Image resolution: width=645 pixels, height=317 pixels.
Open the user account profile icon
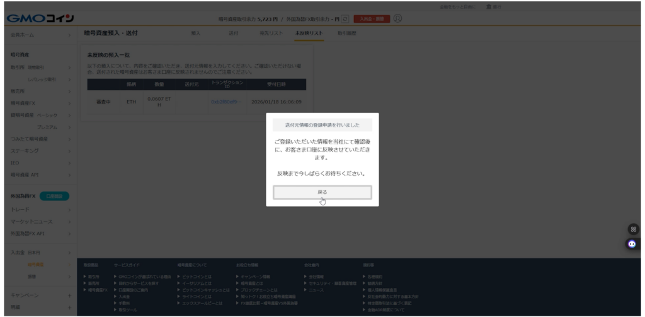397,18
